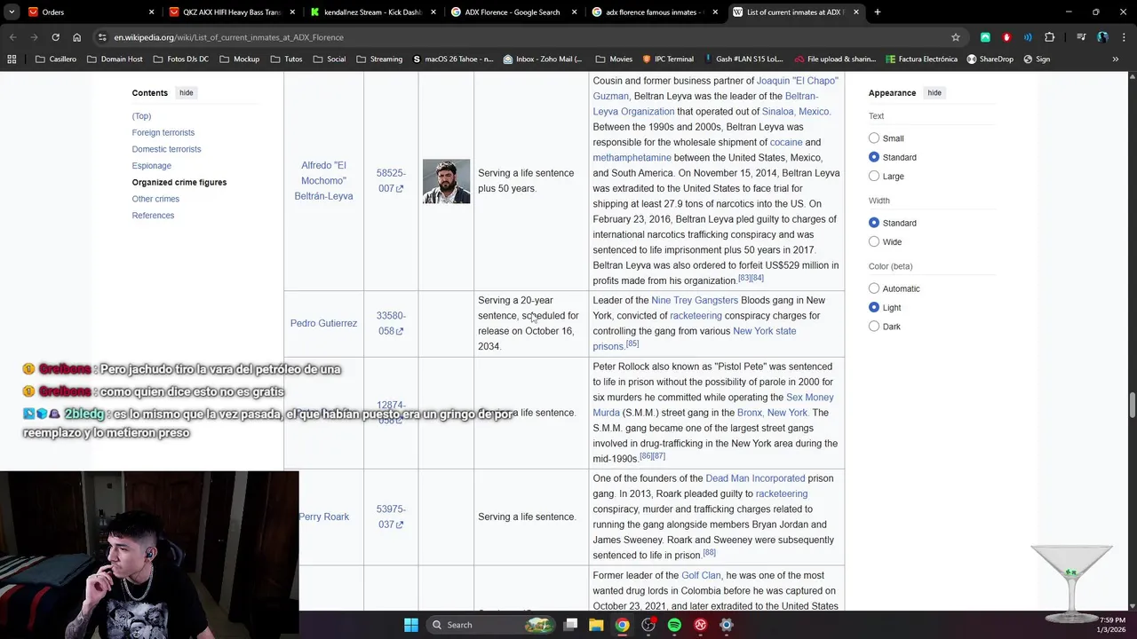Open the Golf Clan link
This screenshot has width=1137, height=639.
(x=701, y=576)
